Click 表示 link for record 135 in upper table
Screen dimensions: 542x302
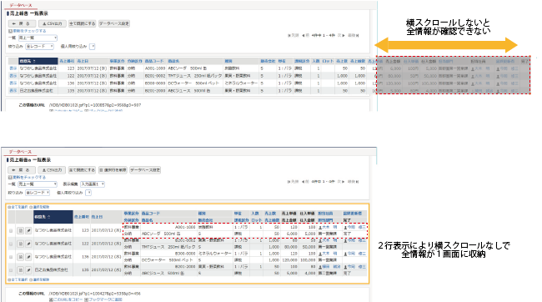click(x=13, y=91)
